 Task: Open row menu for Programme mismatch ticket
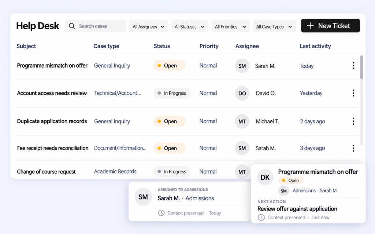click(353, 66)
